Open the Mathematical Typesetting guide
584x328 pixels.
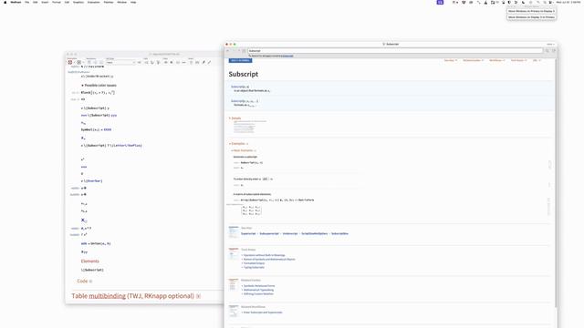[x=258, y=290]
